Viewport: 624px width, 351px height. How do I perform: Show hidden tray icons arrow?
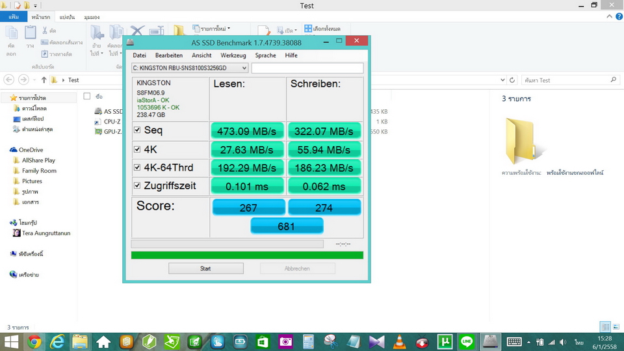point(528,342)
